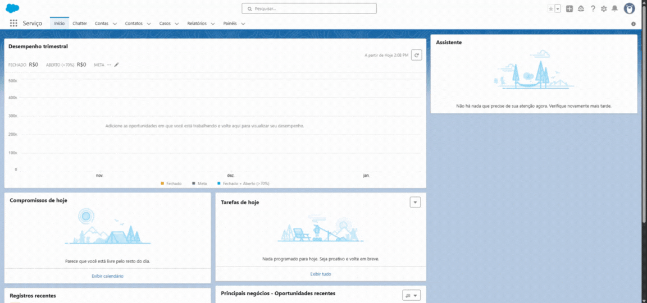Switch to the Chatter tab
This screenshot has height=303, width=647.
[80, 24]
